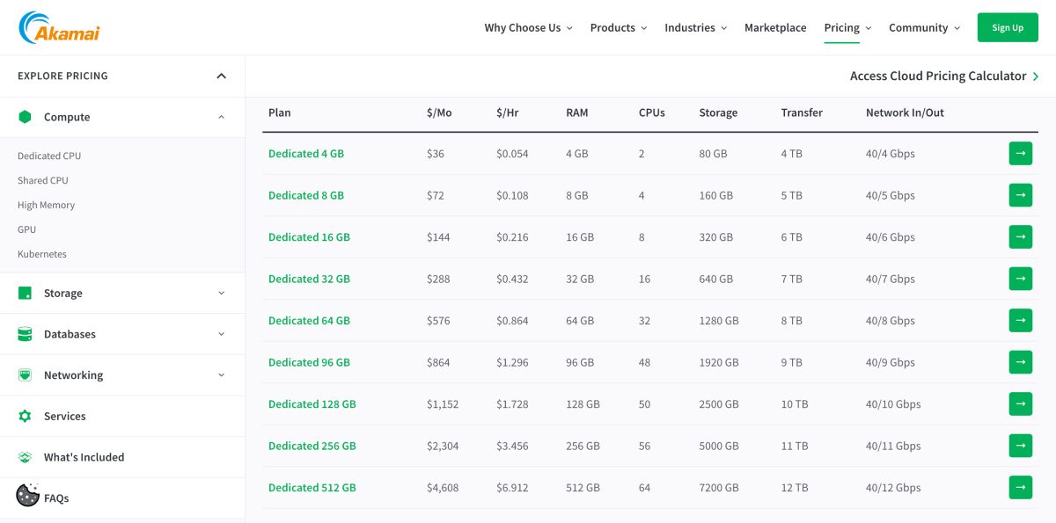Click the What's Included icon
1056x523 pixels.
[24, 457]
